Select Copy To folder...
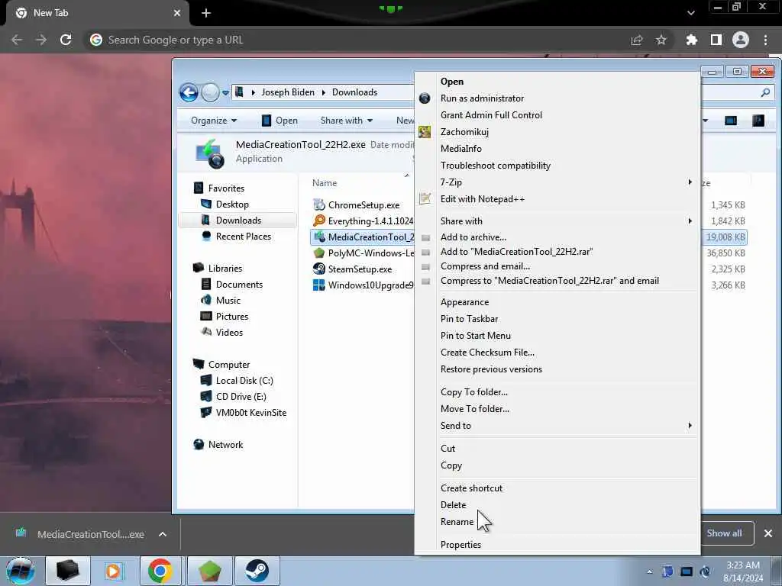The width and height of the screenshot is (782, 586). [x=556, y=392]
